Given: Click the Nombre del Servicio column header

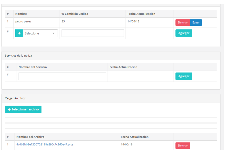Looking at the screenshot, I should pyautogui.click(x=32, y=67).
